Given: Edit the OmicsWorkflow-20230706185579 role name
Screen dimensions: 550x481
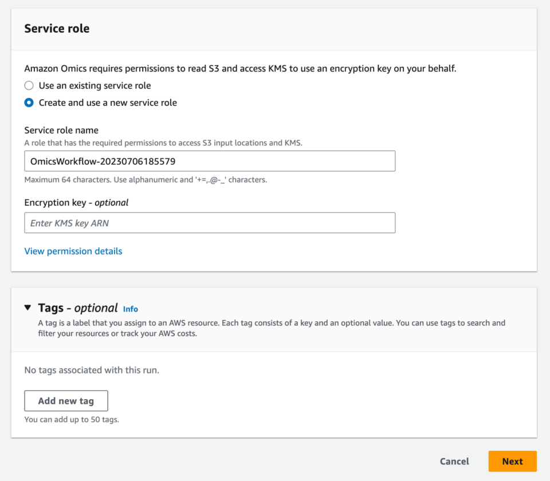Looking at the screenshot, I should [x=209, y=161].
